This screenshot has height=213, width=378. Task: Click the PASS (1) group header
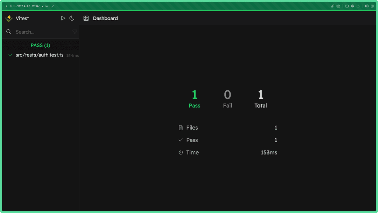[40, 45]
